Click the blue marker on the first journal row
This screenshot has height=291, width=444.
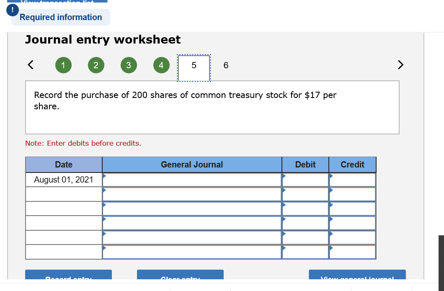tap(103, 176)
